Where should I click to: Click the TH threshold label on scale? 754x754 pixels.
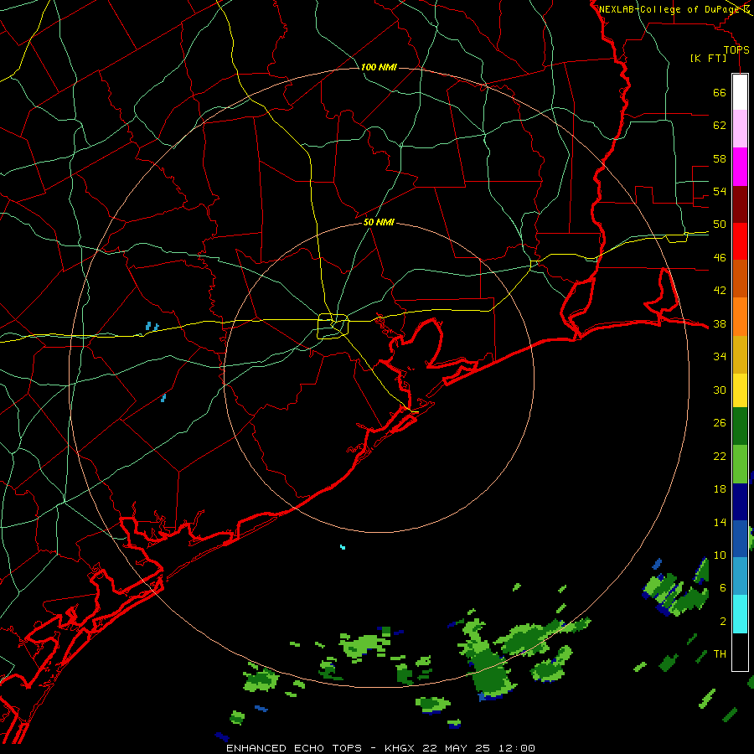tap(720, 654)
